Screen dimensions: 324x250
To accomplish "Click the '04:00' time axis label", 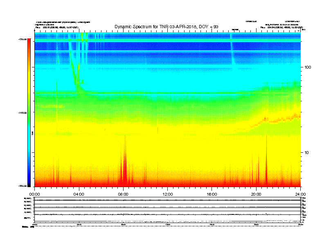I will pos(79,194).
